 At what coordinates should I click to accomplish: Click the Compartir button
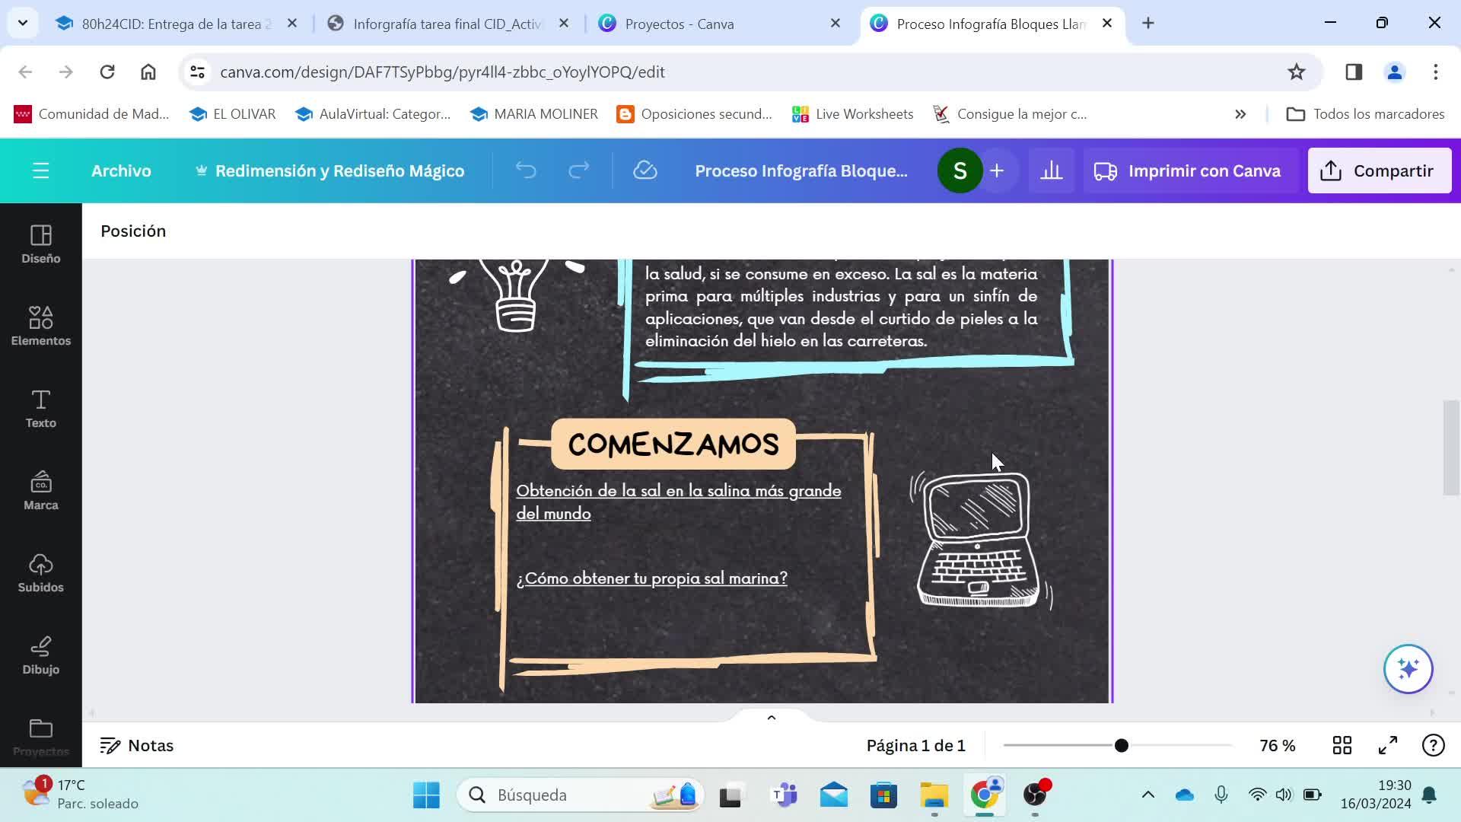[x=1379, y=170]
